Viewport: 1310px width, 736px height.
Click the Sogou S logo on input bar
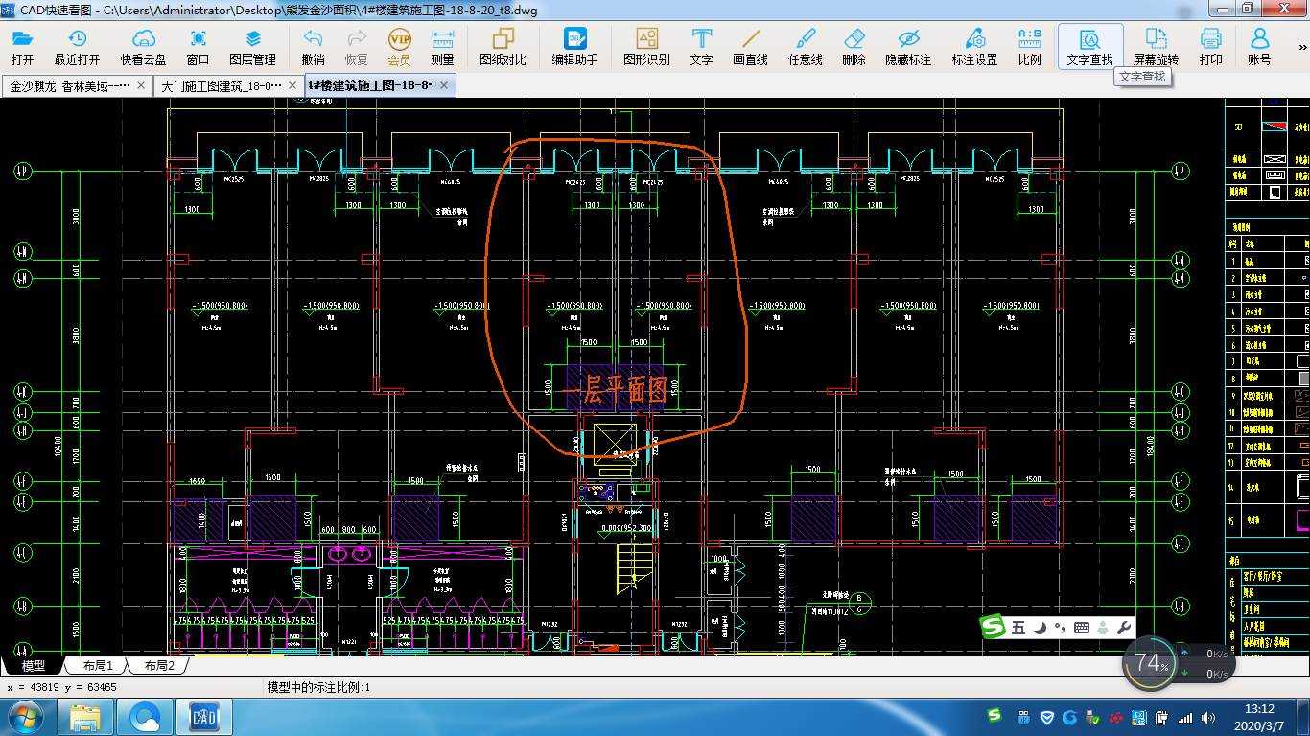(x=993, y=627)
